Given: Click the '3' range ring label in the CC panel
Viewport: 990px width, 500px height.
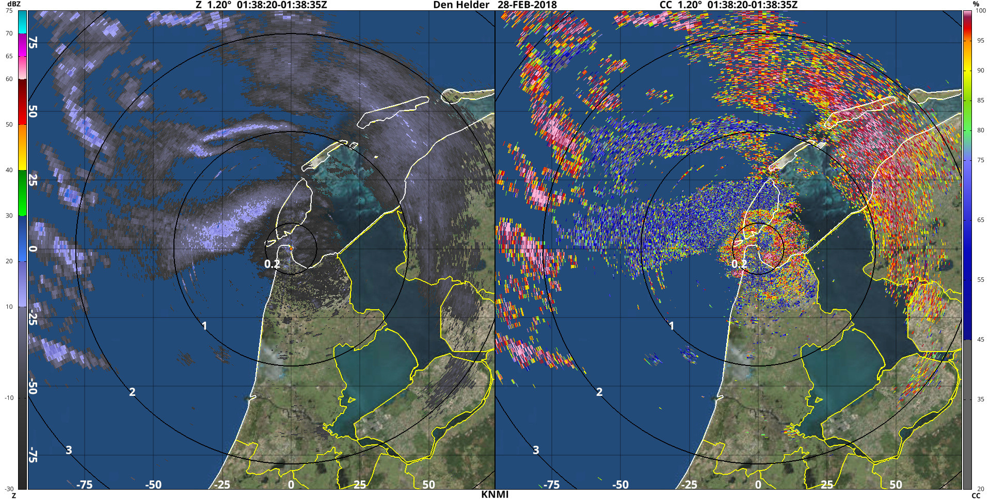Looking at the screenshot, I should pos(536,450).
